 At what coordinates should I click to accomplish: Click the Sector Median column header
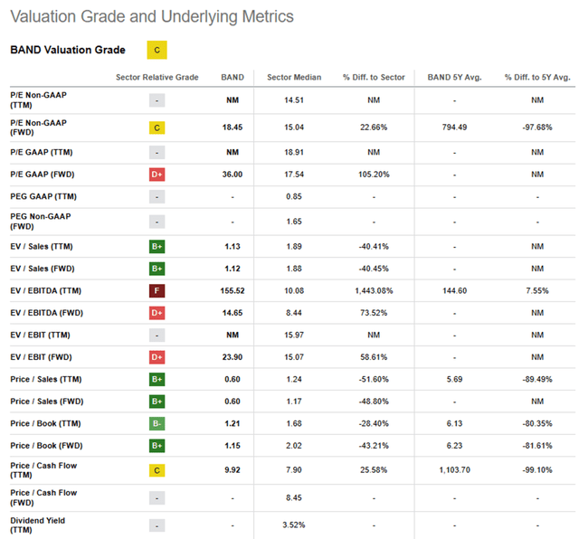click(294, 77)
